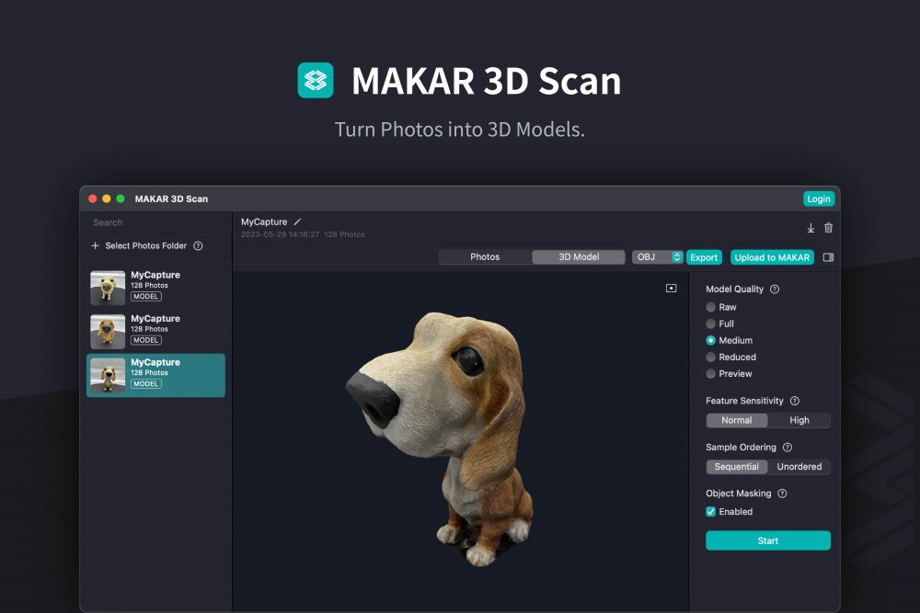Image resolution: width=920 pixels, height=613 pixels.
Task: Click the Search field in the sidebar
Action: click(155, 222)
